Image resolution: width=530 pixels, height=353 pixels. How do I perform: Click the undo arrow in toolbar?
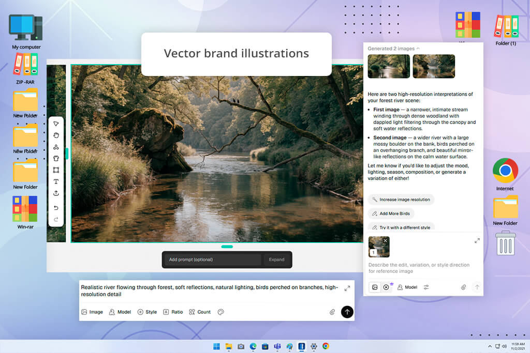tap(56, 208)
